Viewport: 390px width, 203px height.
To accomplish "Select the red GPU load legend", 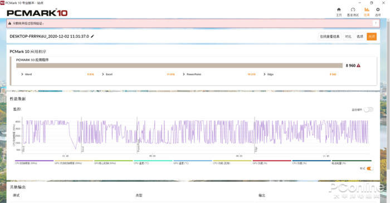I will [272, 162].
